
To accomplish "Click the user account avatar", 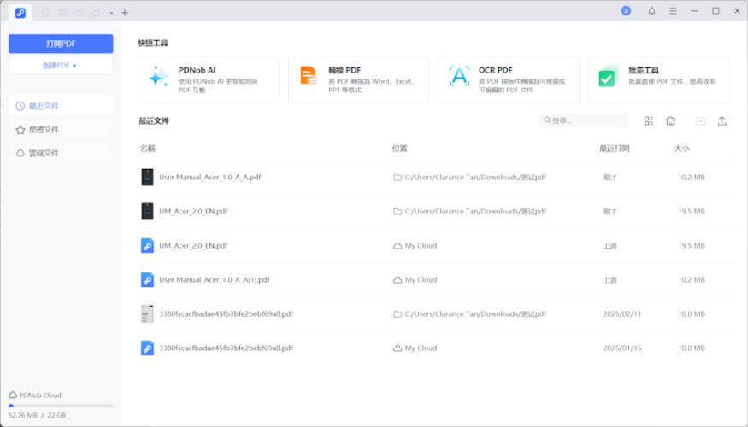I will [x=626, y=11].
